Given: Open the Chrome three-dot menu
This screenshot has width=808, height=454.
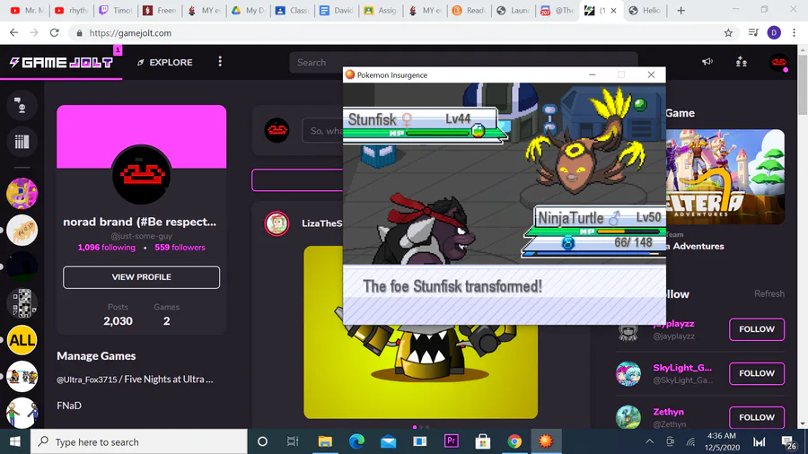Looking at the screenshot, I should point(795,33).
